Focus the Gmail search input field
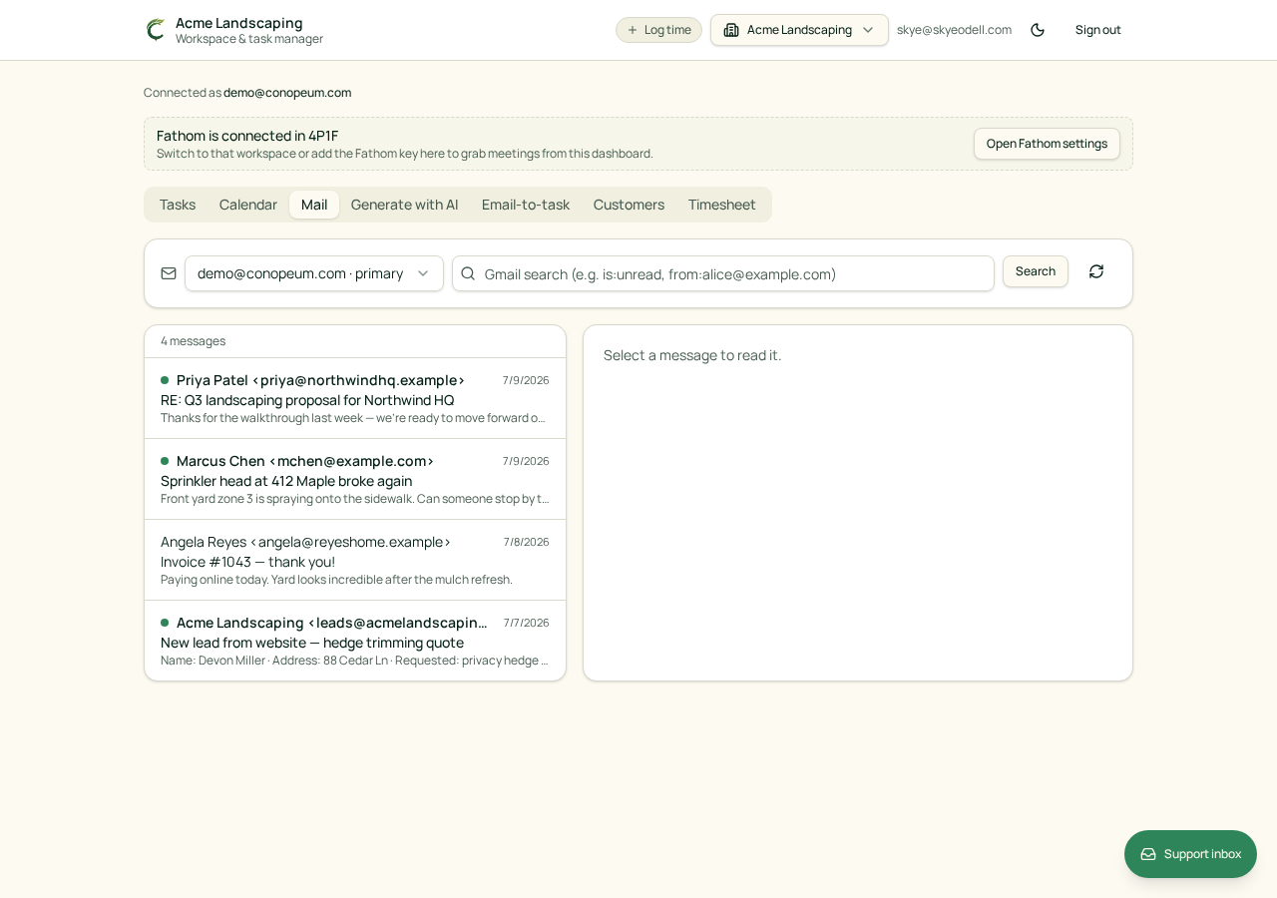The image size is (1277, 898). click(723, 273)
